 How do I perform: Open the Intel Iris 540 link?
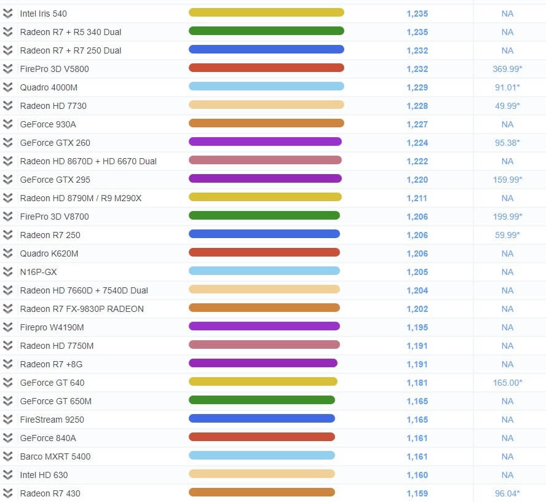coord(43,14)
